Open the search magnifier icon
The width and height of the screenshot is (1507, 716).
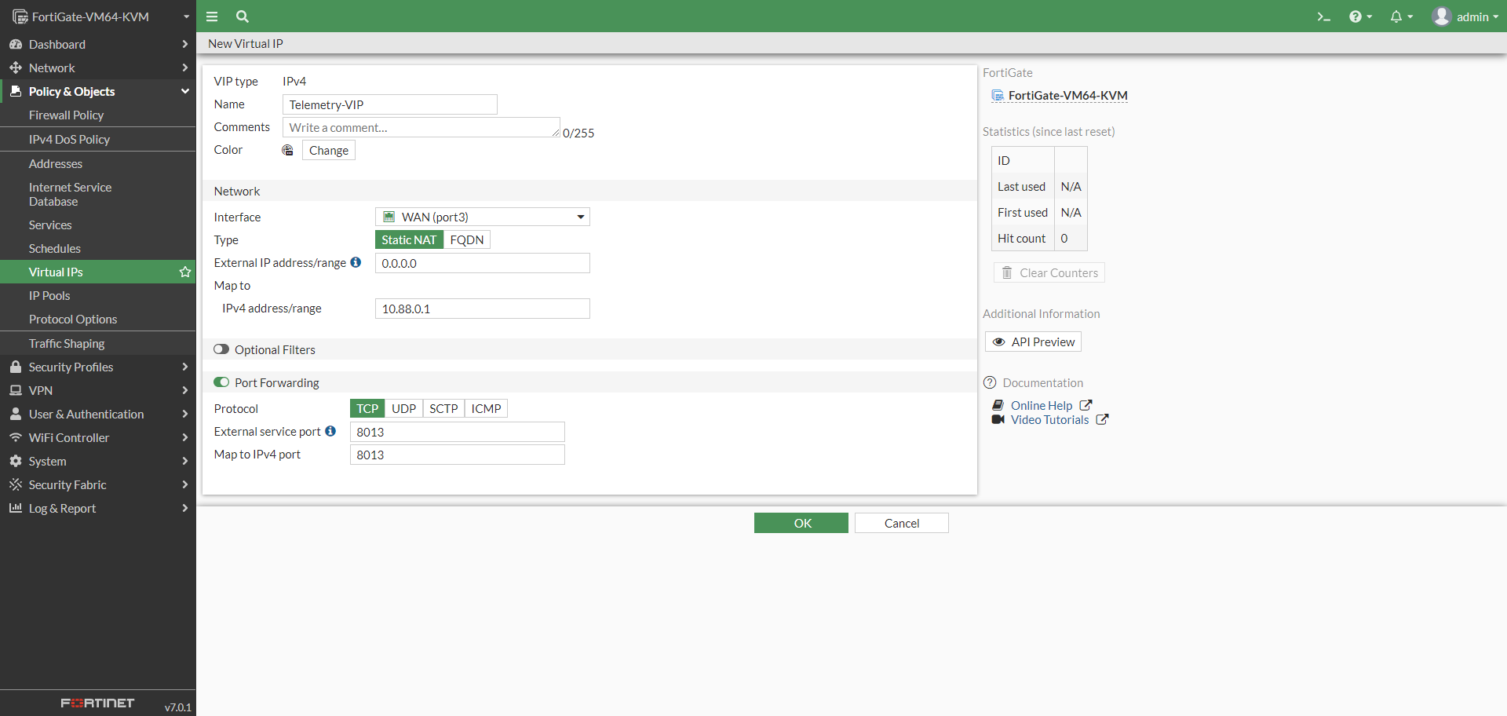(243, 16)
